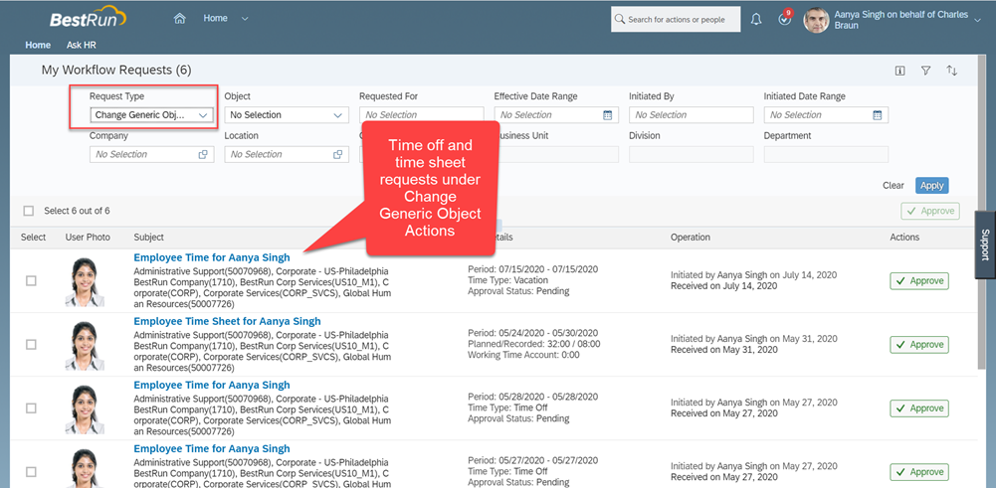This screenshot has height=488, width=996.
Task: Select checkbox for the Vacation 07/15/2020 request
Action: tap(31, 281)
